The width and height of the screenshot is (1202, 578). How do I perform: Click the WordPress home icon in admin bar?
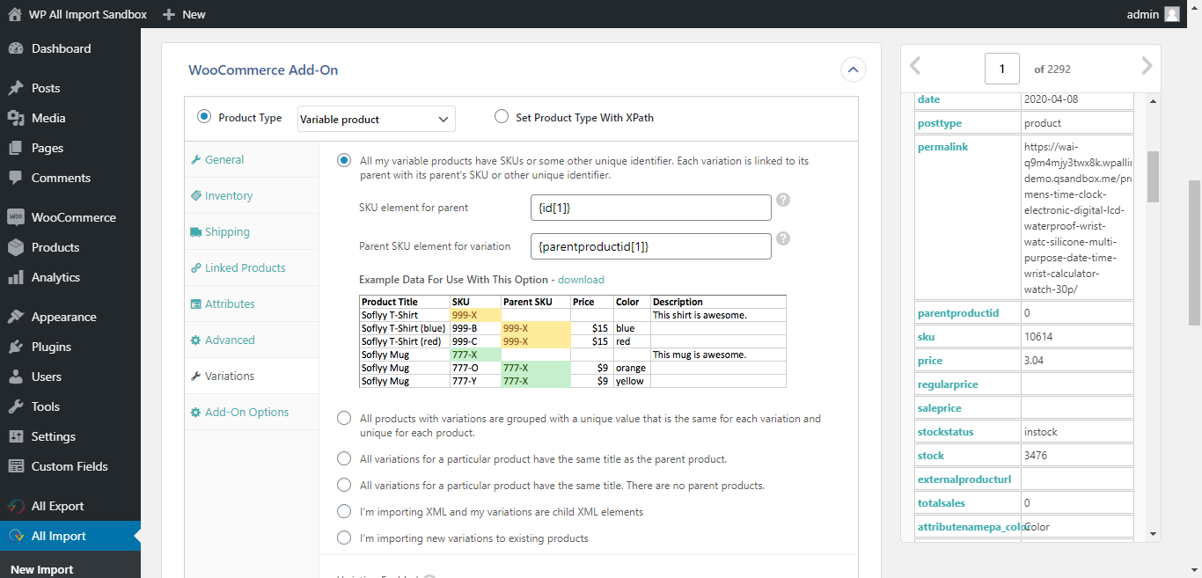pos(14,14)
